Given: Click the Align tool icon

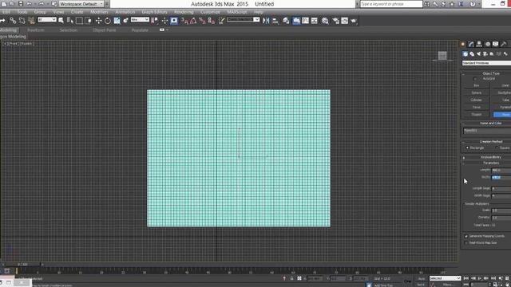Looking at the screenshot, I should coord(275,21).
